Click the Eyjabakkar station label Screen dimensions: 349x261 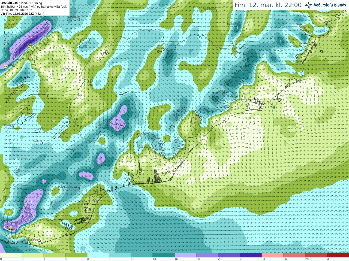[233, 24]
